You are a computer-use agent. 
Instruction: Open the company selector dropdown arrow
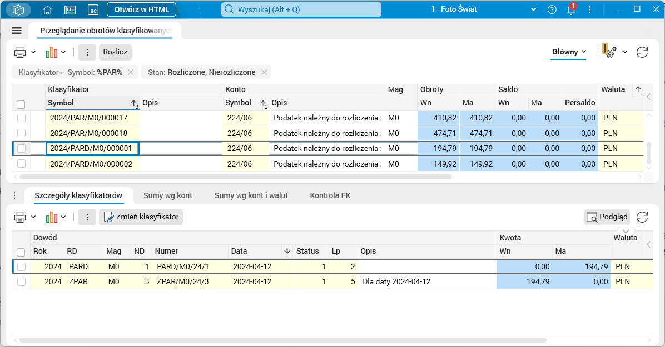click(x=534, y=9)
